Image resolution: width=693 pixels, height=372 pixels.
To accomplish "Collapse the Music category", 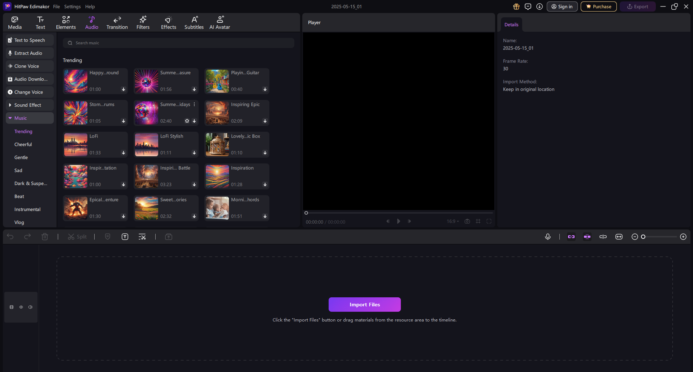I will click(30, 118).
